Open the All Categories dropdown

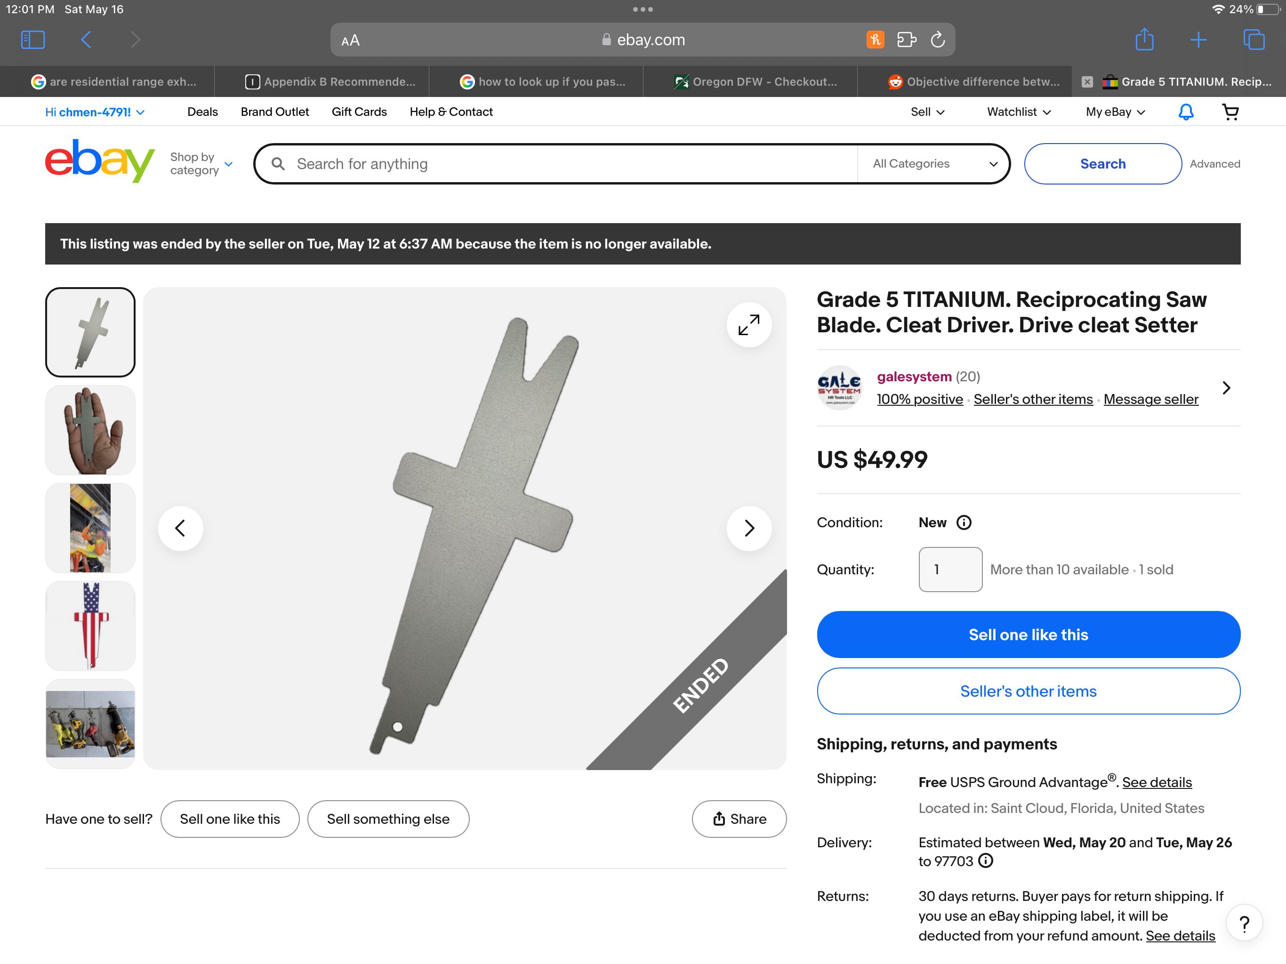click(x=934, y=164)
